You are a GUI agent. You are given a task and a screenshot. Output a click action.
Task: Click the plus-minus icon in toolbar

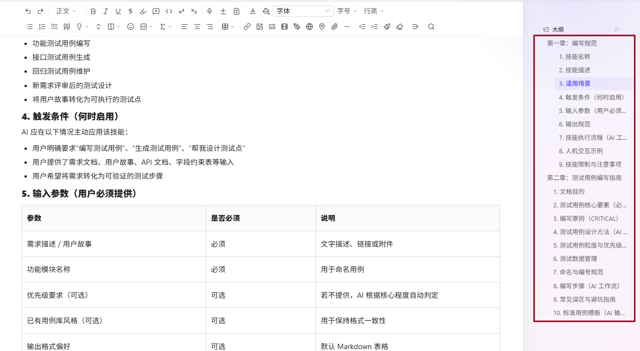[223, 11]
